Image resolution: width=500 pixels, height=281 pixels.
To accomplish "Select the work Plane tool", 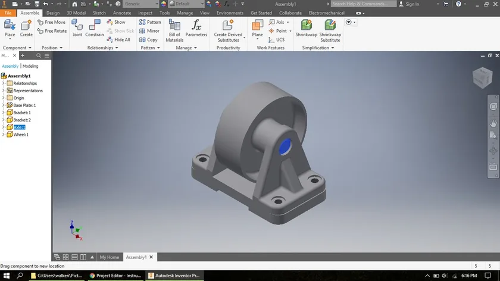I will click(x=257, y=28).
